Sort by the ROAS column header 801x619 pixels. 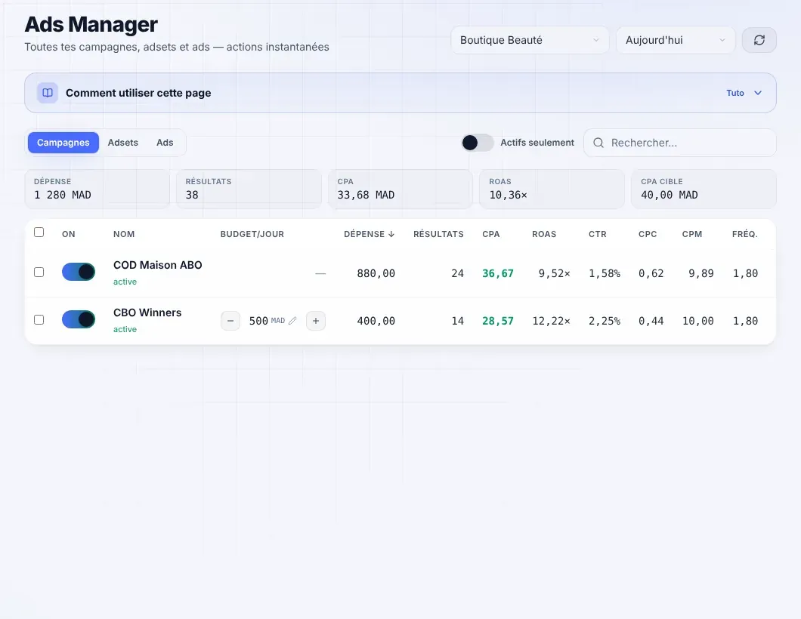click(x=544, y=234)
